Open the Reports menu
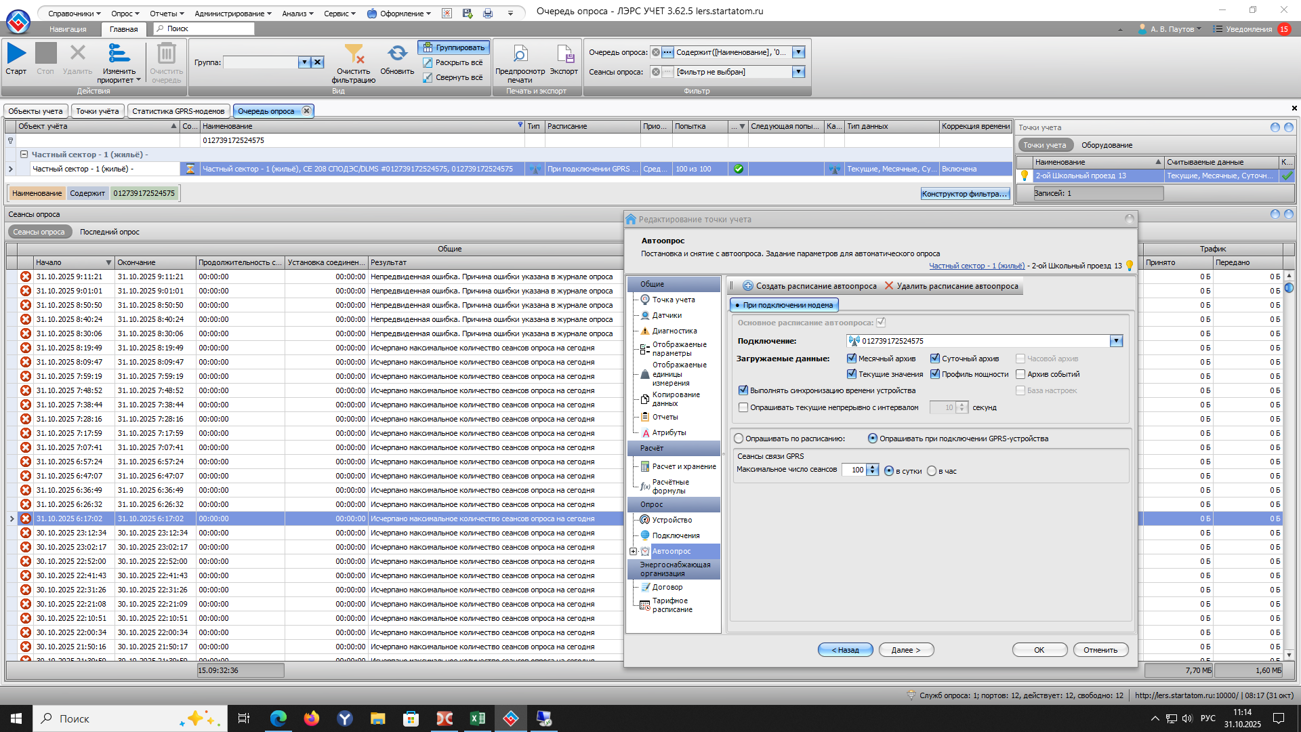Viewport: 1301px width, 732px height. (x=165, y=14)
